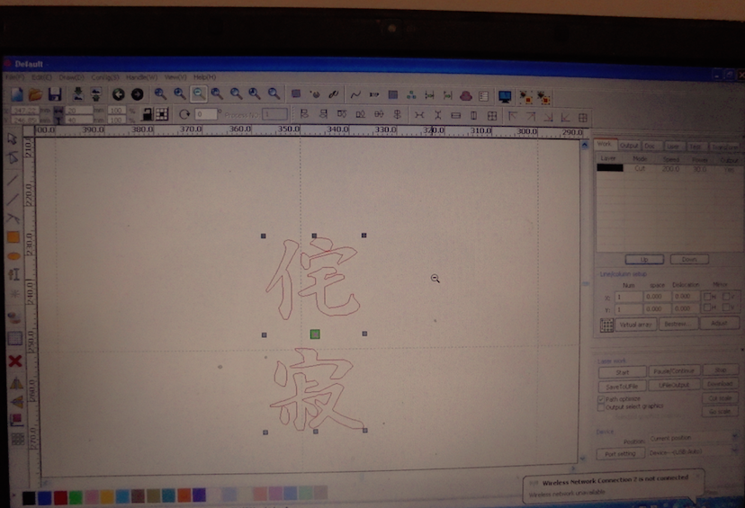
Task: Open the File menu
Action: click(14, 77)
